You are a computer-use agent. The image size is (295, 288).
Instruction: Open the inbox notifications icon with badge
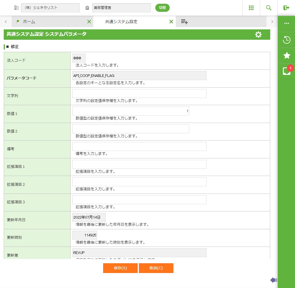(x=287, y=71)
